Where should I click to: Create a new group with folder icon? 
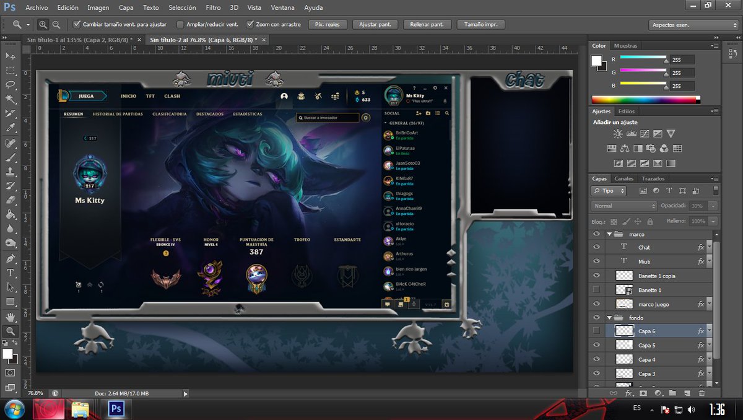(x=672, y=393)
